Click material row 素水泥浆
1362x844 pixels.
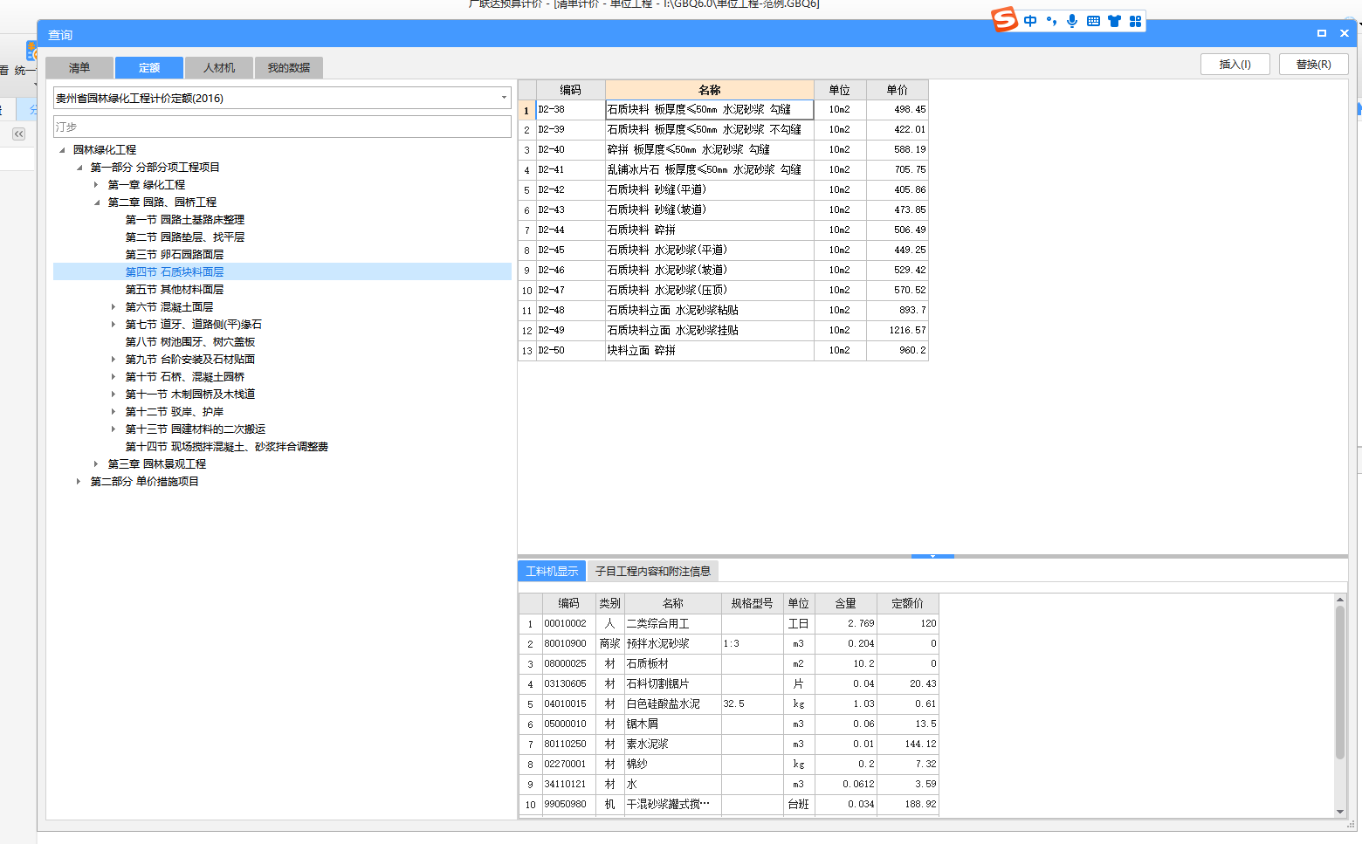[x=729, y=744]
